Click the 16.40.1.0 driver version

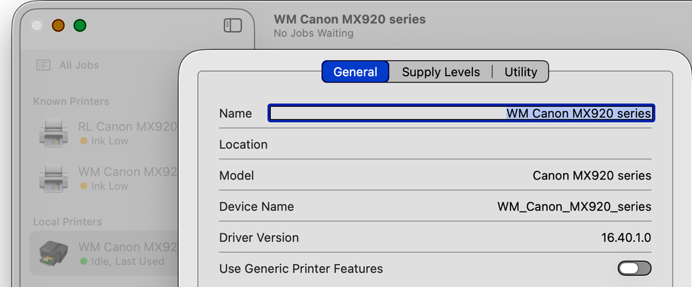(626, 238)
